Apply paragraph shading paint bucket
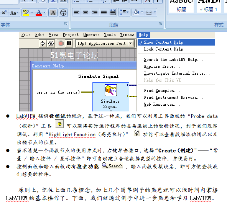 tap(136, 12)
